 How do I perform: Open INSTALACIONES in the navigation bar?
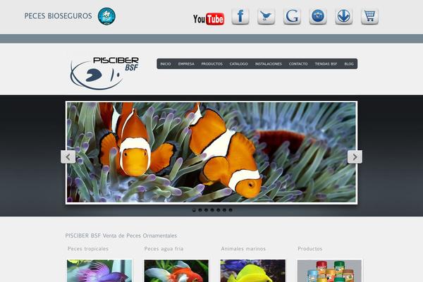pyautogui.click(x=269, y=64)
